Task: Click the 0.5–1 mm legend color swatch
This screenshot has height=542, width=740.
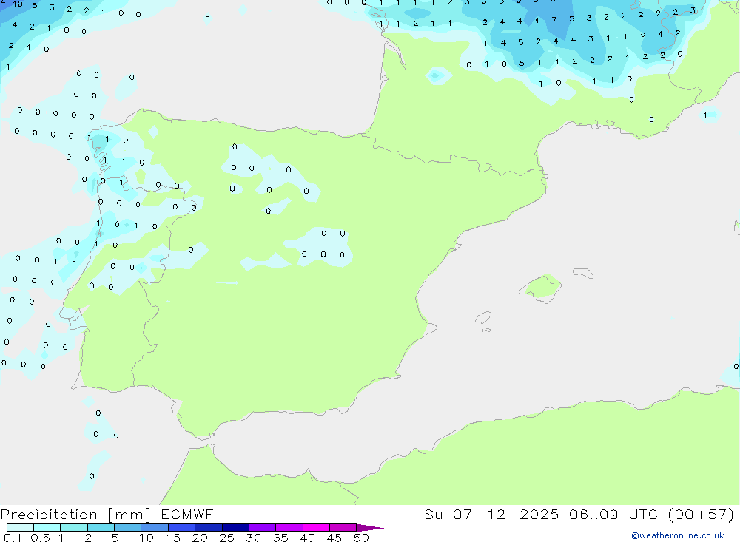Action: (47, 527)
